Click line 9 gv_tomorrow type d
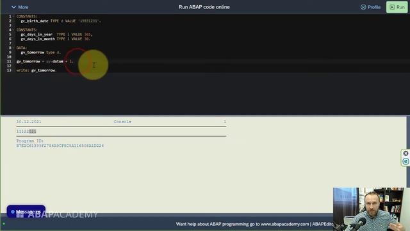 [x=41, y=53]
